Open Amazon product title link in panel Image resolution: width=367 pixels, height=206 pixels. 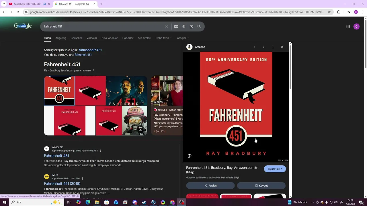[x=222, y=170]
